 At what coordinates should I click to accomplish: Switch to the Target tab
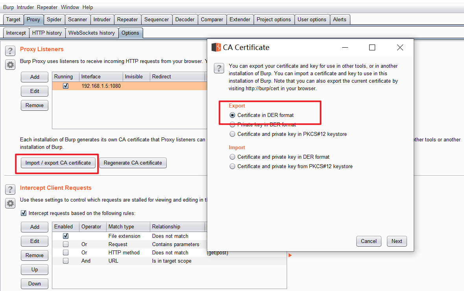coord(13,20)
